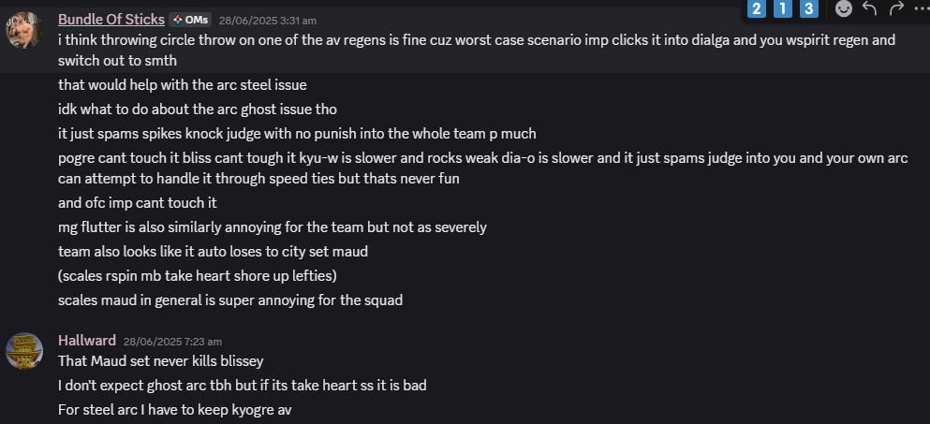Click the "and ofc imp cant touch it" message
930x424 pixels.
(x=137, y=203)
